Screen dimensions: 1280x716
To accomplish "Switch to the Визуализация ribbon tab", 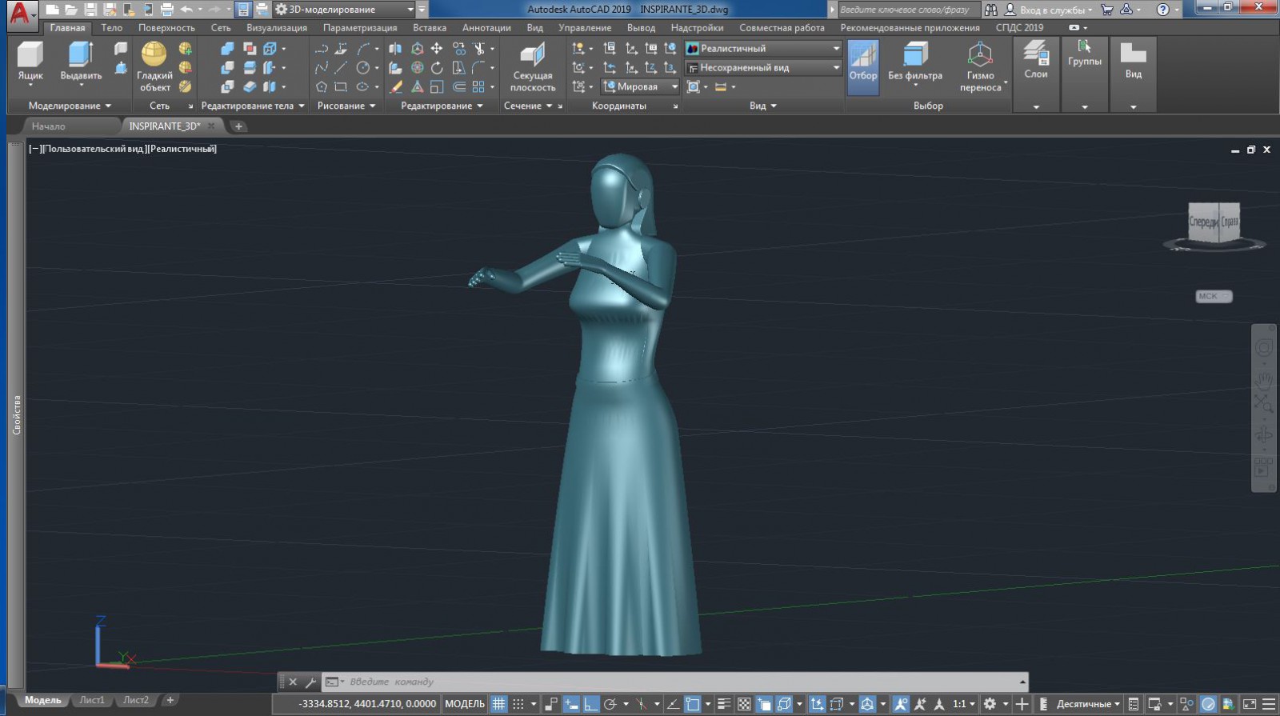I will 277,28.
